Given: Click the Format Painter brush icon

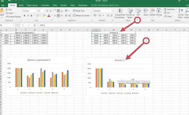Looking at the screenshot, I should coord(7,17).
